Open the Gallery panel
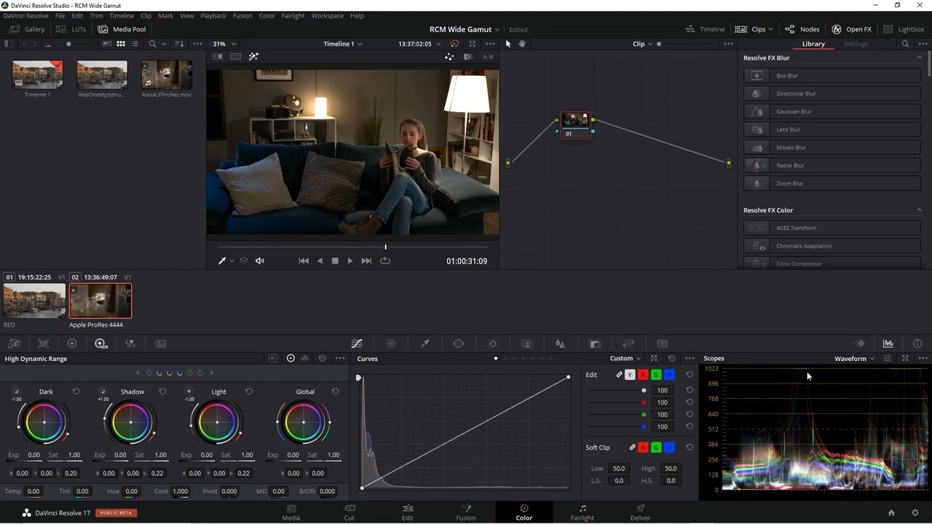Screen dimensions: 932x524 coord(28,29)
